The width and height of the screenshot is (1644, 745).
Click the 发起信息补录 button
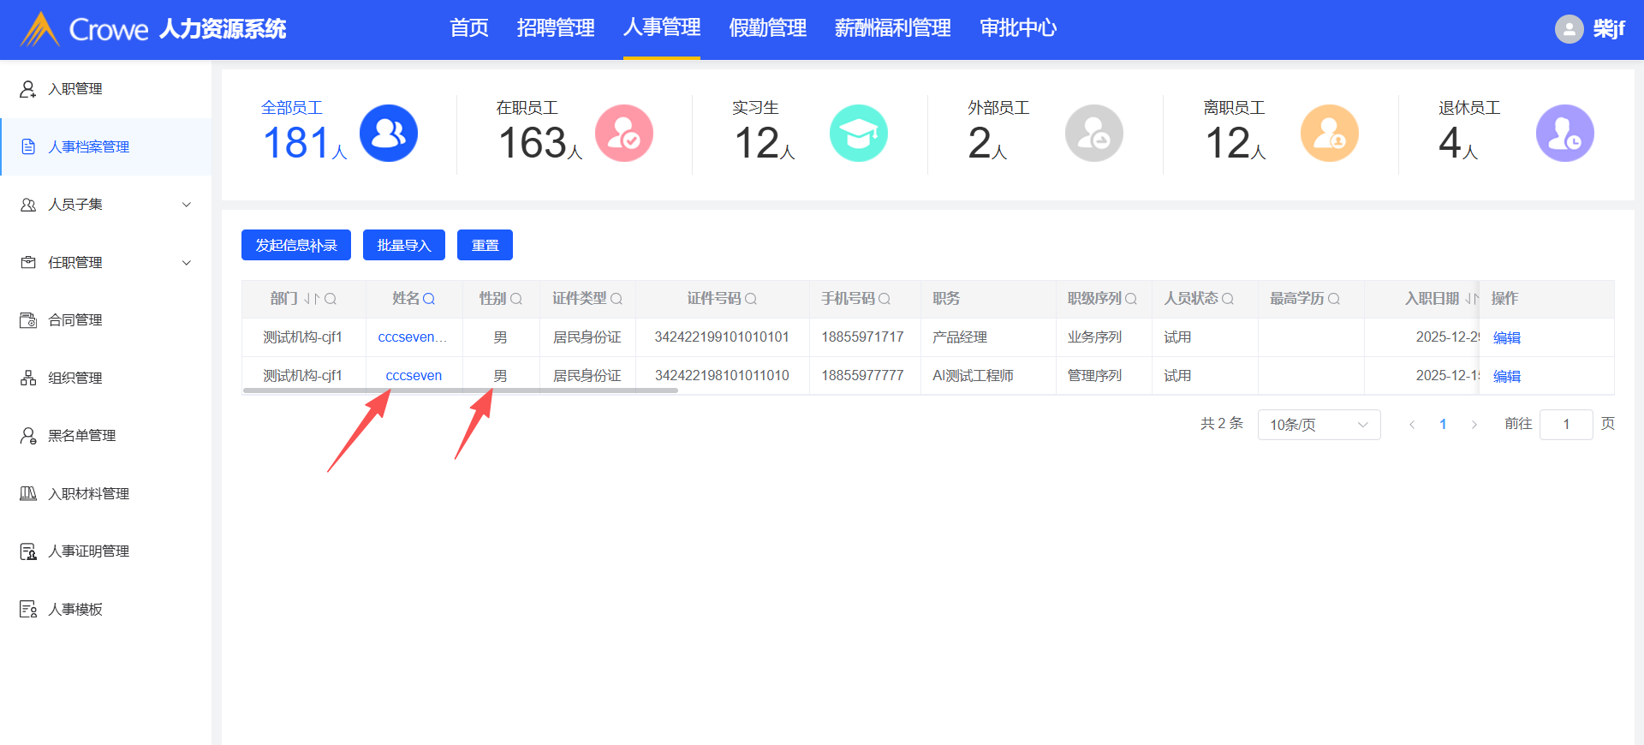click(296, 245)
